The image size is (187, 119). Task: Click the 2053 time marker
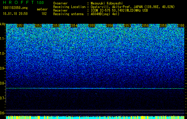coord(56,26)
